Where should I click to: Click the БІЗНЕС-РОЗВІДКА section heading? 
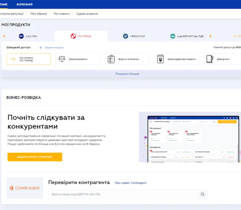coord(24,98)
